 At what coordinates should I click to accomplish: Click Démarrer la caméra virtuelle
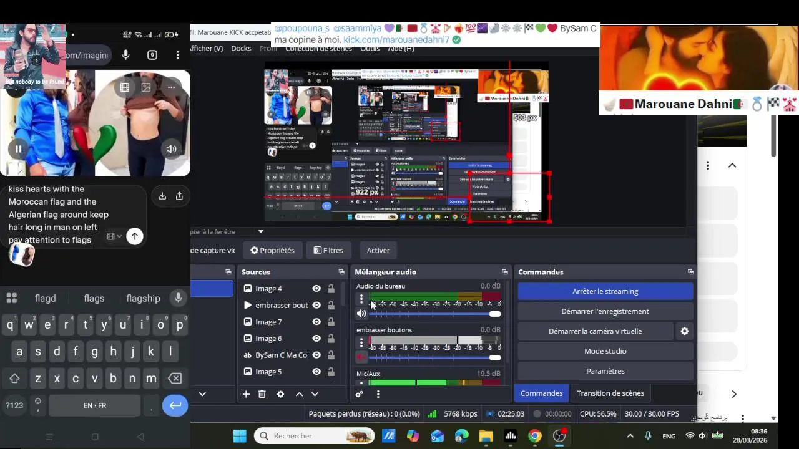[x=596, y=331]
